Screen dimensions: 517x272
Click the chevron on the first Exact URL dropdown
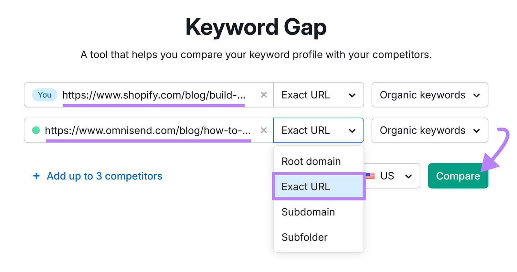(352, 95)
